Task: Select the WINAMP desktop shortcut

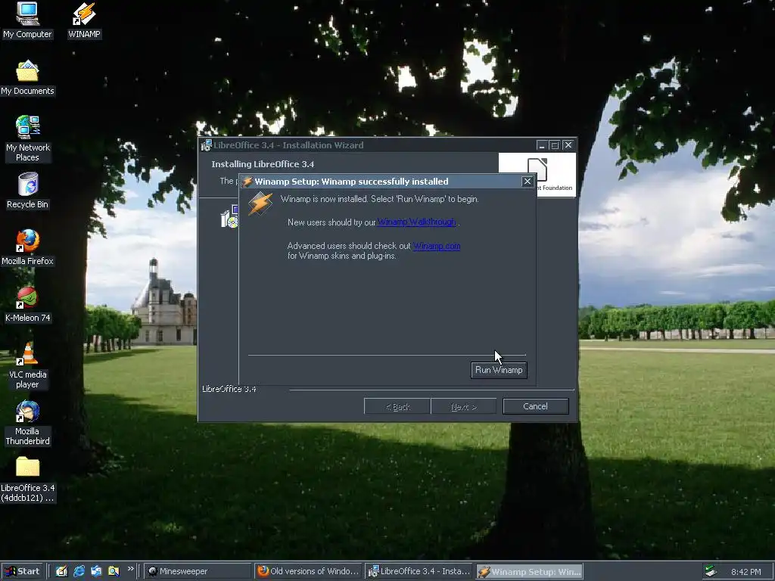Action: coord(84,20)
